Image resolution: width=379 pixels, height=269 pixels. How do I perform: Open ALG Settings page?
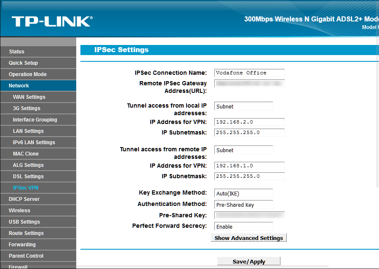pyautogui.click(x=38, y=165)
